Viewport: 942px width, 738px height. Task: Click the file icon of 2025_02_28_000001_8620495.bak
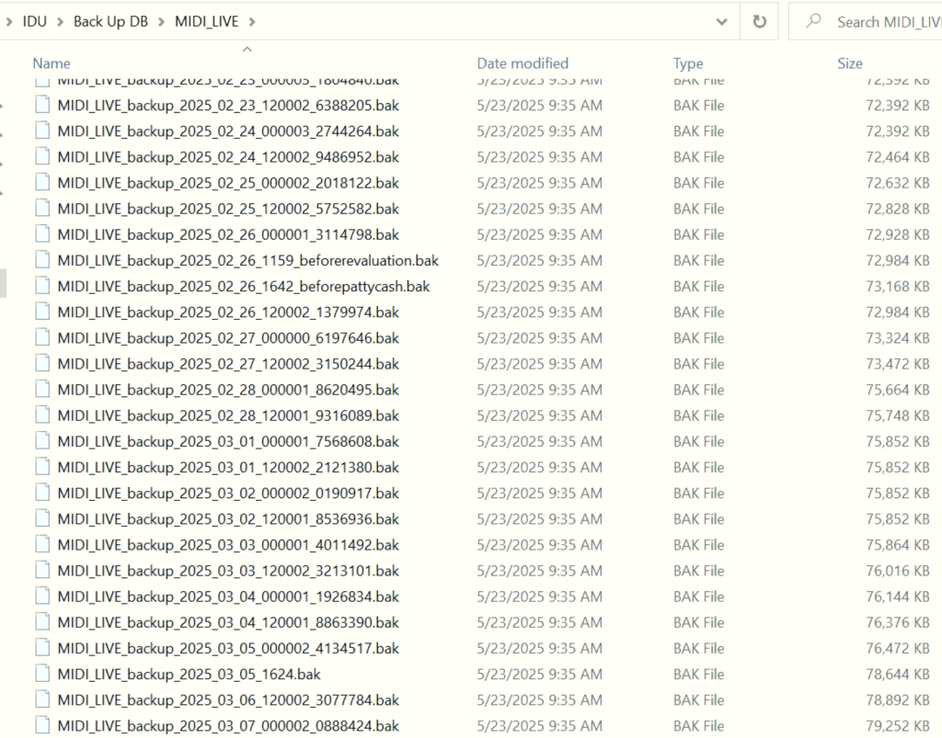[x=42, y=389]
